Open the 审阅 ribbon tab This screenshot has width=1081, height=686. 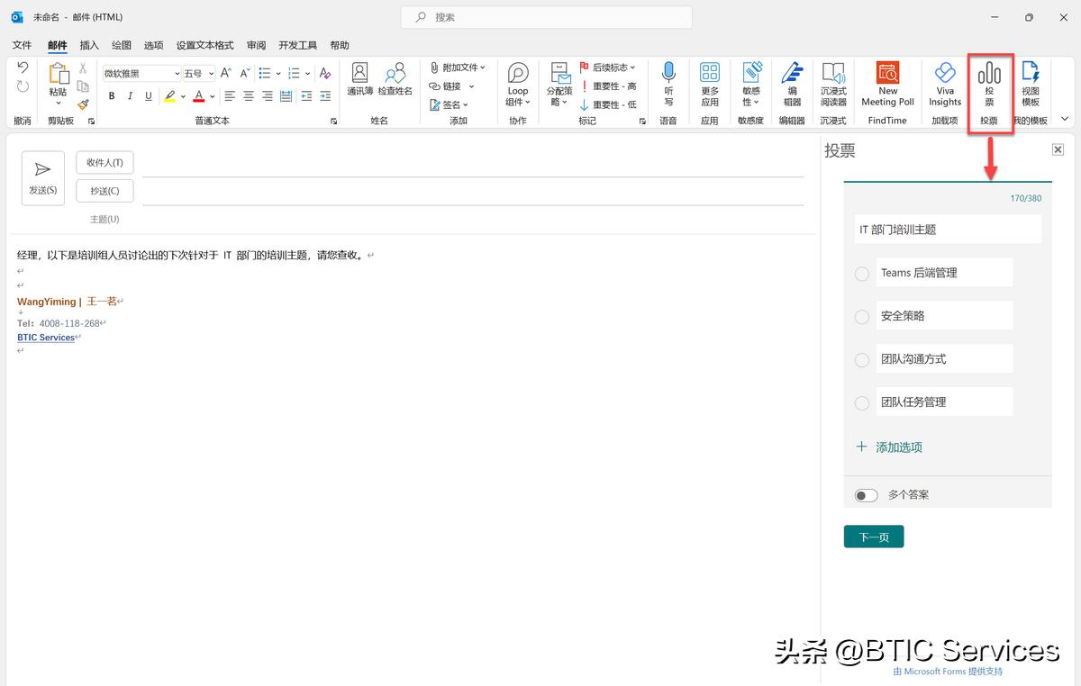(x=255, y=45)
